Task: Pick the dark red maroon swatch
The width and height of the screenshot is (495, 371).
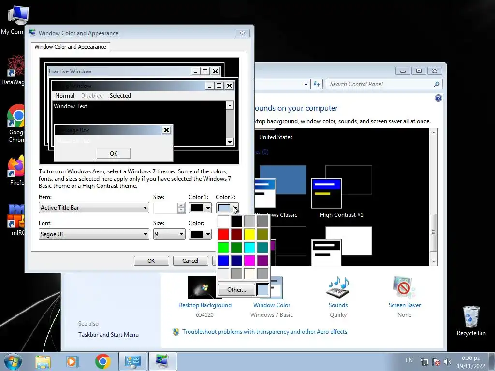Action: [x=236, y=234]
